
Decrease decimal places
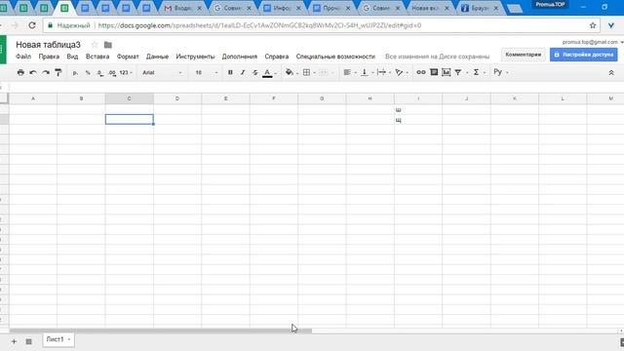[x=100, y=73]
